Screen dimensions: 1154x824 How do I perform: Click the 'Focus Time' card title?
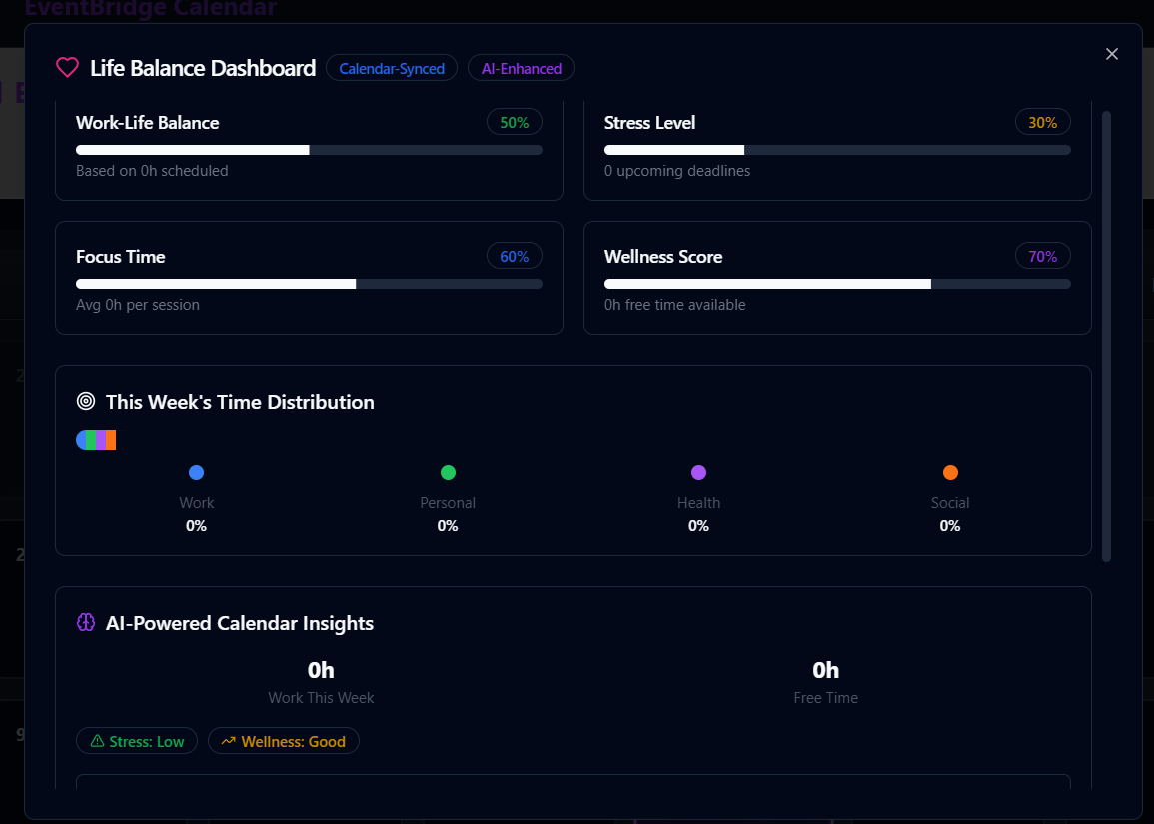(121, 257)
